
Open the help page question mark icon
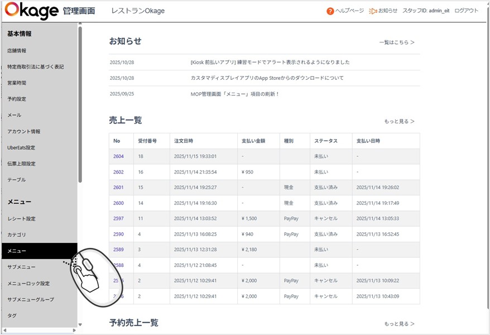point(330,11)
